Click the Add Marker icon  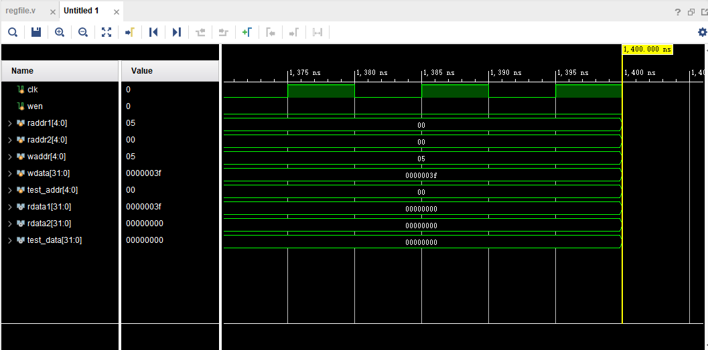246,32
